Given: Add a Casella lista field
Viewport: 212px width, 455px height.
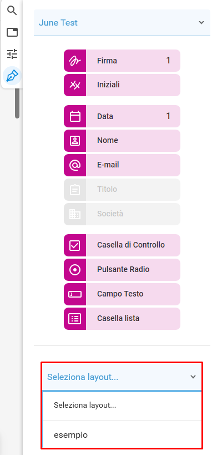Looking at the screenshot, I should coord(122,319).
